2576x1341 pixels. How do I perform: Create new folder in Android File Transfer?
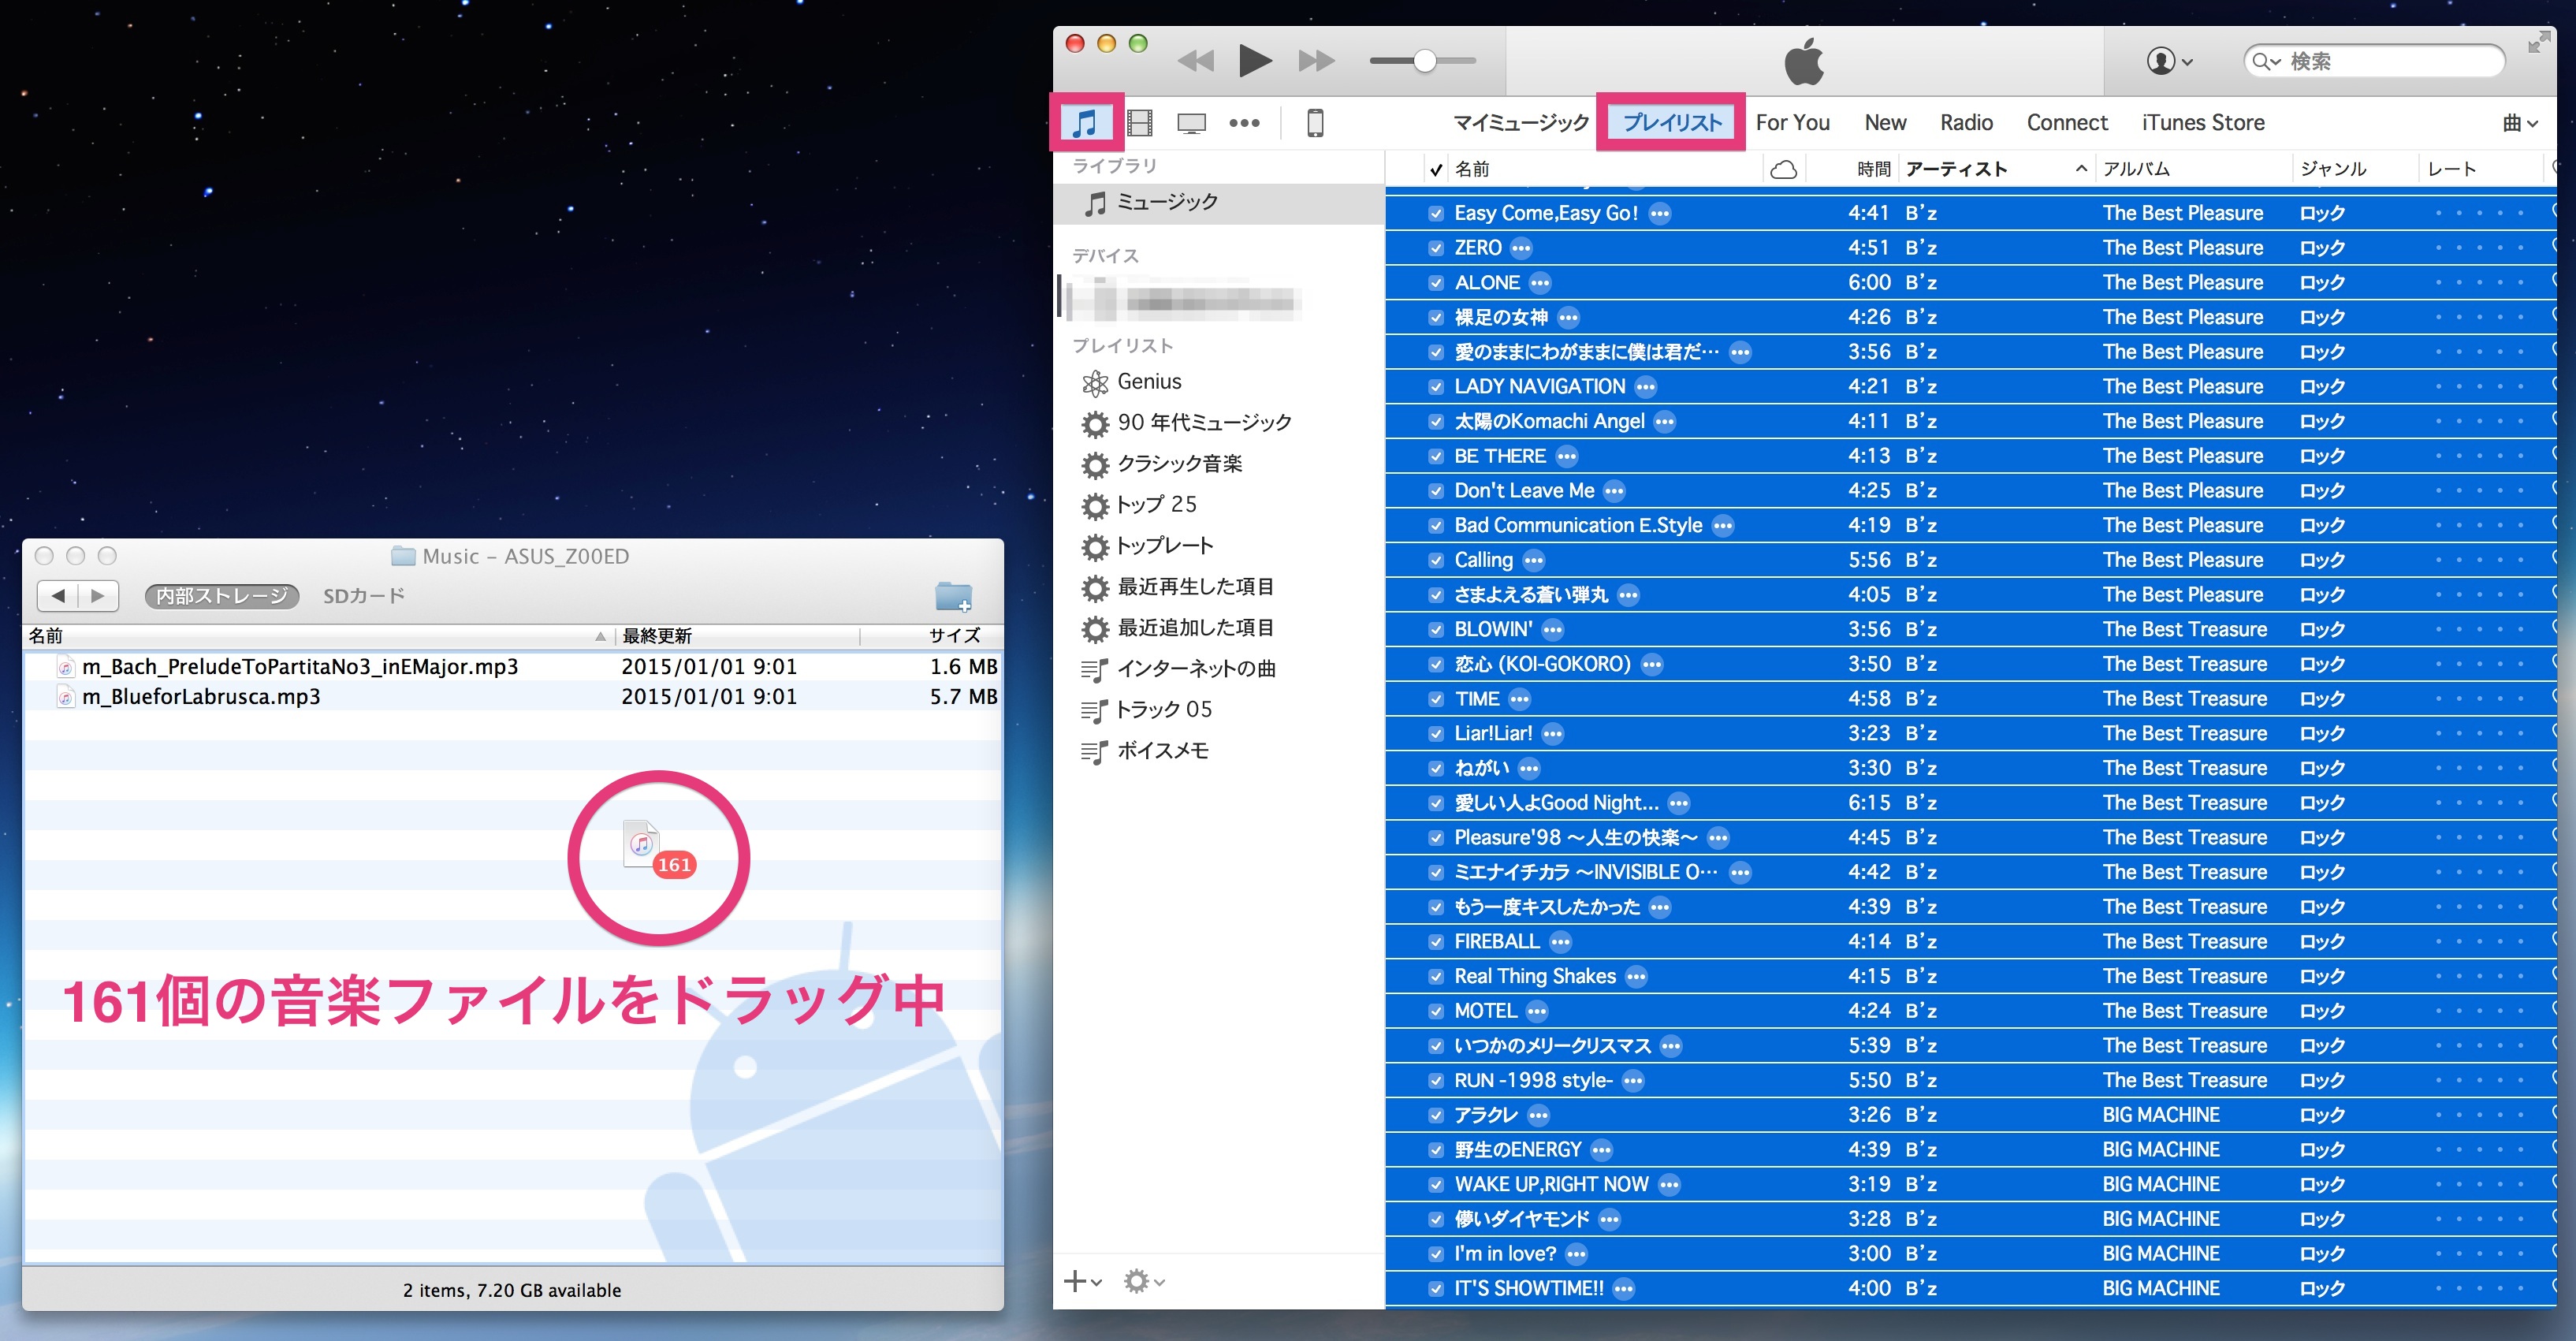953,596
